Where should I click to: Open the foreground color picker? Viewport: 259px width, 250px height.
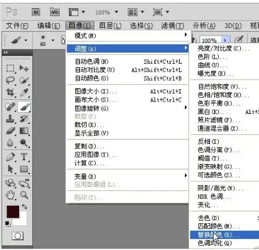click(x=13, y=212)
